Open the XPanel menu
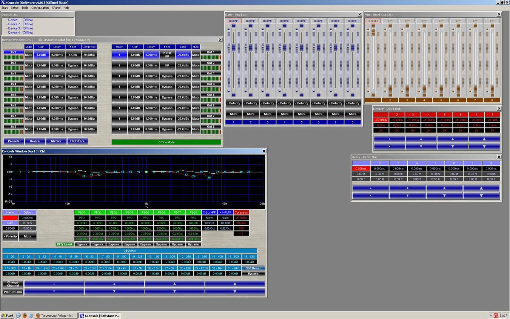Image resolution: width=510 pixels, height=319 pixels. coord(56,8)
